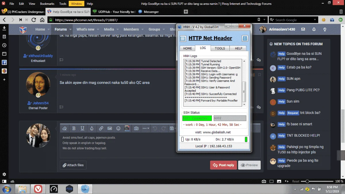
Task: Open Vivaldi settings gear icon
Action: point(4,174)
